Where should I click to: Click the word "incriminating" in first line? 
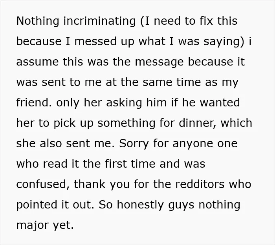[99, 21]
